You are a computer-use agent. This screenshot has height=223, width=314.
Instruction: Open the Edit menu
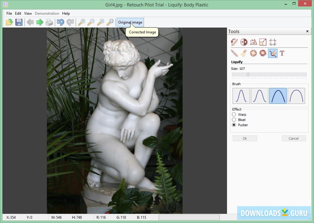pos(18,13)
